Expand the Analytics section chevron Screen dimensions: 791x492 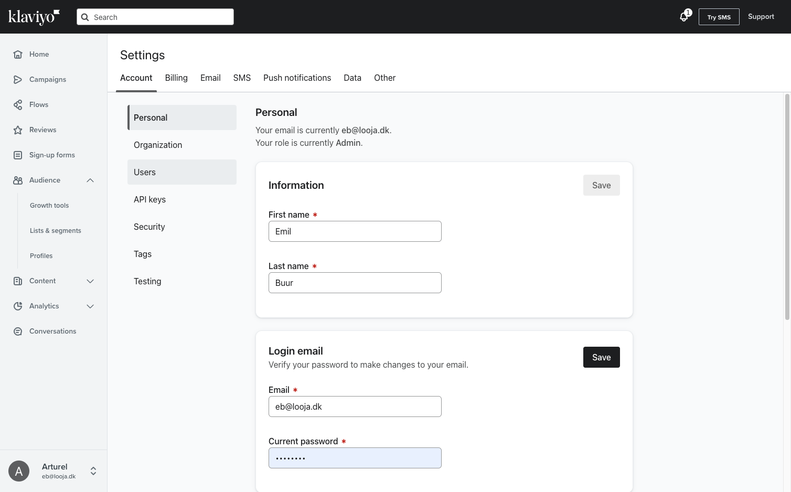coord(90,306)
